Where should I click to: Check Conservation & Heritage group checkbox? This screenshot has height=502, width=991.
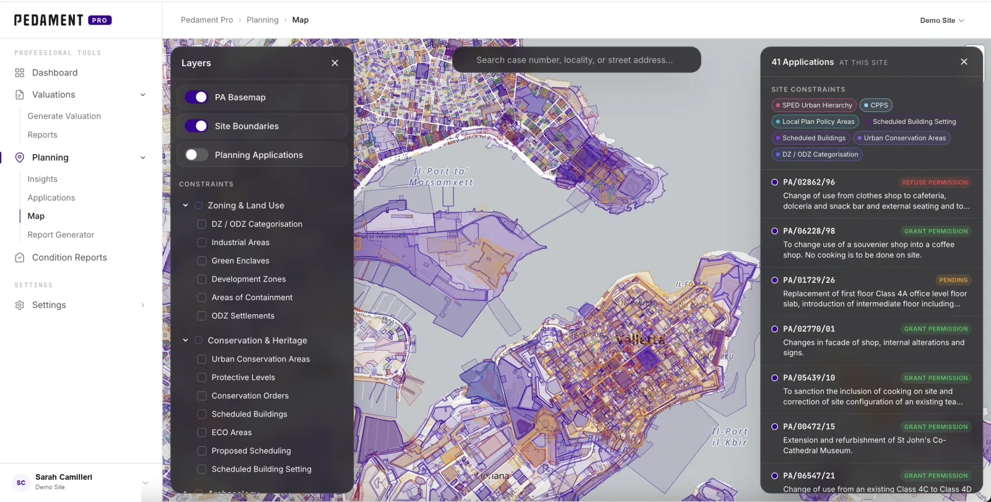tap(199, 340)
